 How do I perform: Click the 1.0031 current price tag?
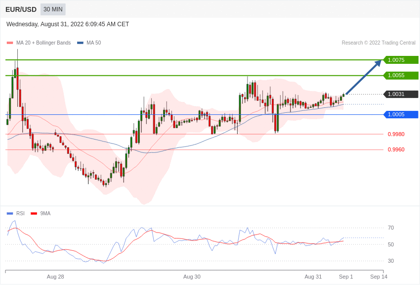tap(401, 94)
